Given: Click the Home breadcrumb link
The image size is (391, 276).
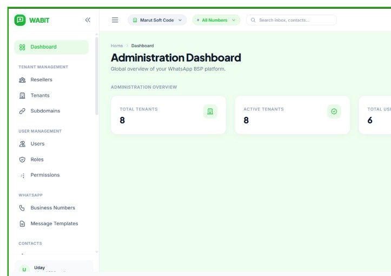Looking at the screenshot, I should point(117,46).
